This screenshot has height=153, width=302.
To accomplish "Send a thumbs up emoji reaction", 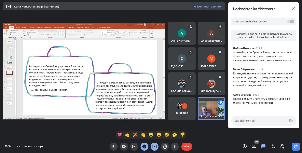I will point(127,134).
